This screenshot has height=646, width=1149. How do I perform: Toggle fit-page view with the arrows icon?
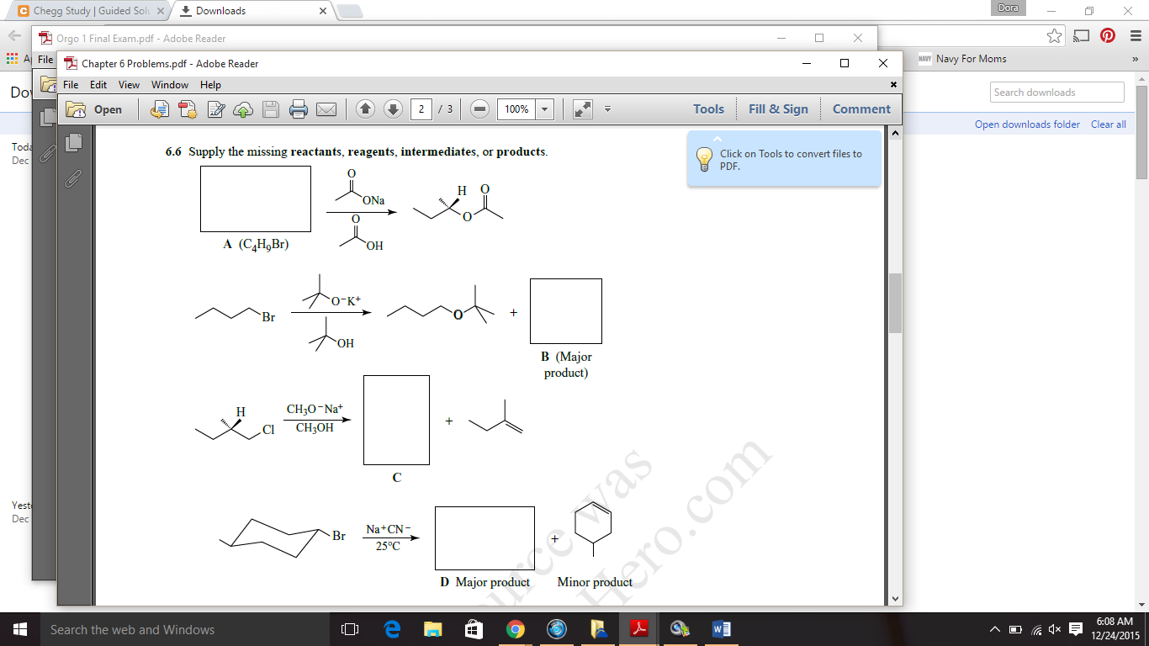point(584,109)
